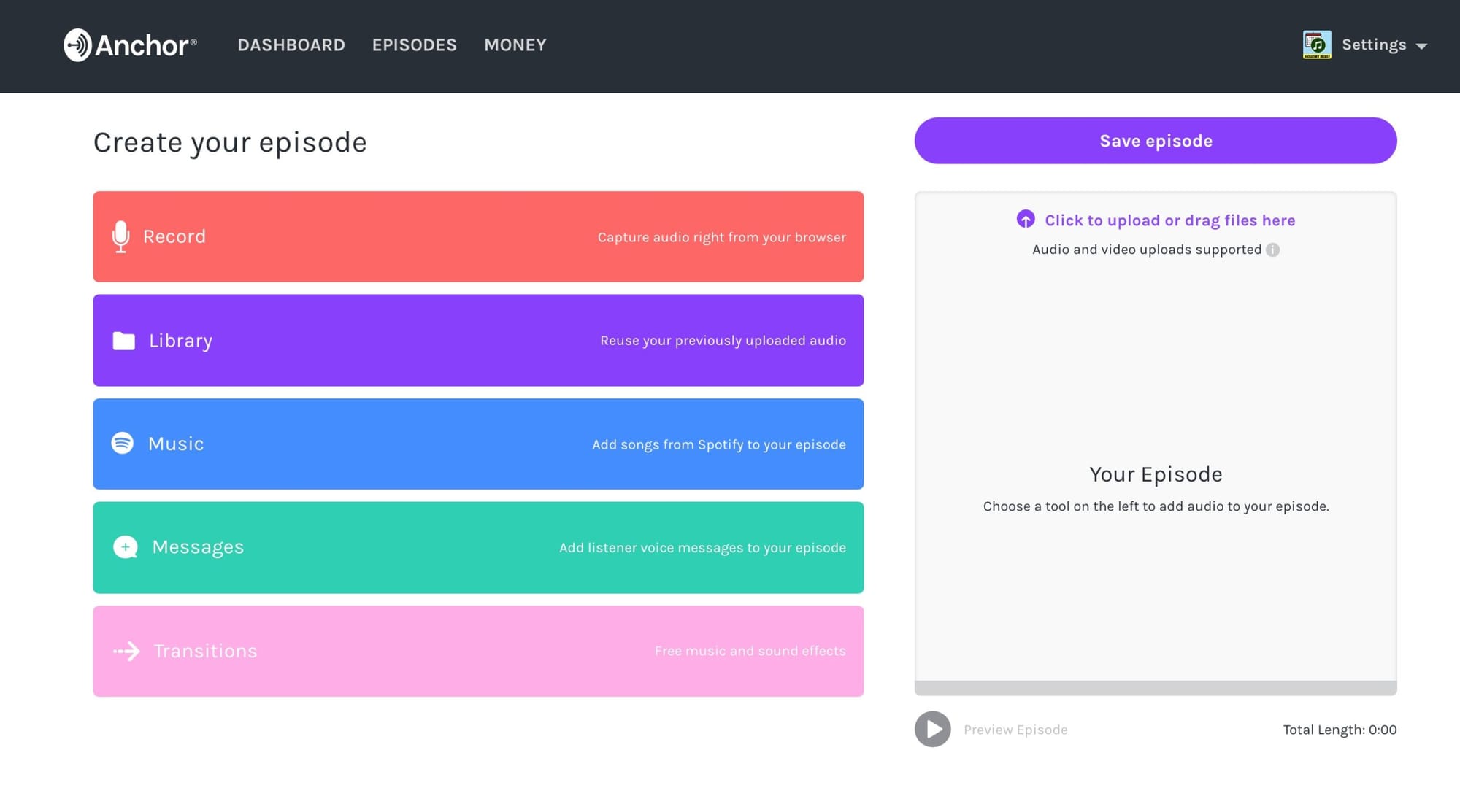This screenshot has height=796, width=1460.
Task: Select the Record microphone icon
Action: (x=122, y=236)
